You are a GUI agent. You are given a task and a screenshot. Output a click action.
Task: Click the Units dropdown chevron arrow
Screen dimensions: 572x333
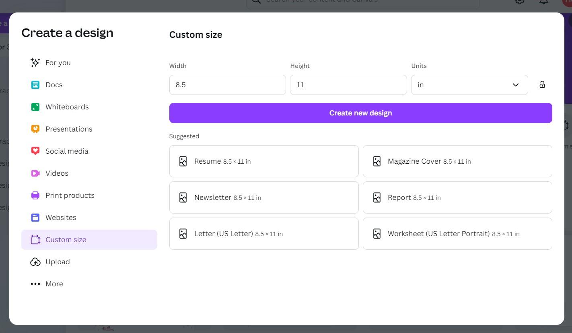(x=516, y=85)
